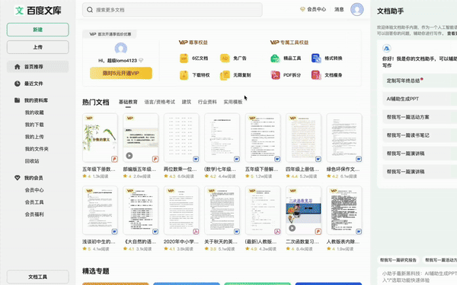Open 会员工具 in sidebar
This screenshot has height=285, width=457.
(x=34, y=202)
